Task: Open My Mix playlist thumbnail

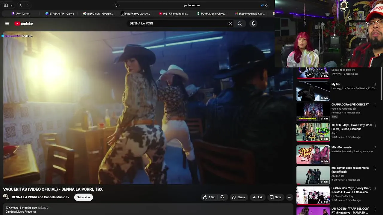Action: point(313,91)
